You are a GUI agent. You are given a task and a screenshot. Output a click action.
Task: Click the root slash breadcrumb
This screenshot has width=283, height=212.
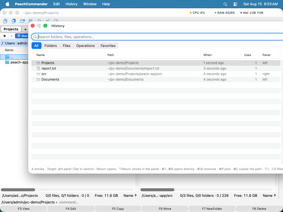(x=2, y=43)
